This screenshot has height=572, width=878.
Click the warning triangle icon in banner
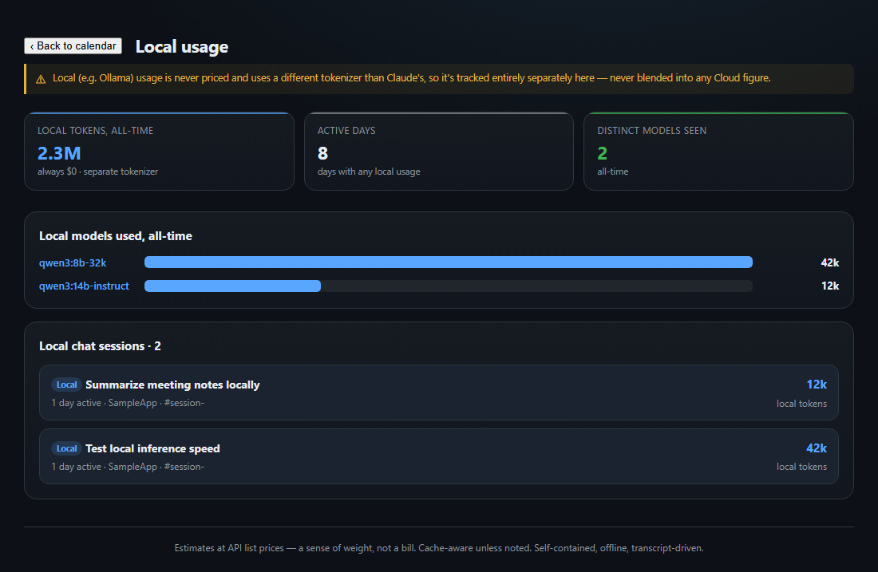[x=41, y=80]
